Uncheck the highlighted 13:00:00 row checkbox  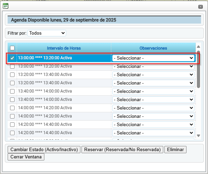coord(12,58)
